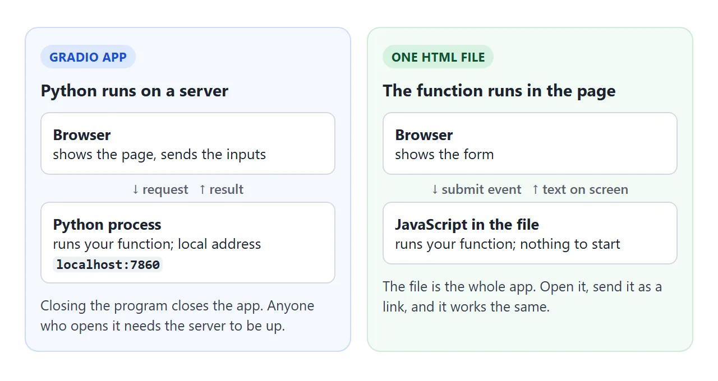Click the localhost:7860 code label
Screen dimensions: 718x381
click(x=108, y=264)
